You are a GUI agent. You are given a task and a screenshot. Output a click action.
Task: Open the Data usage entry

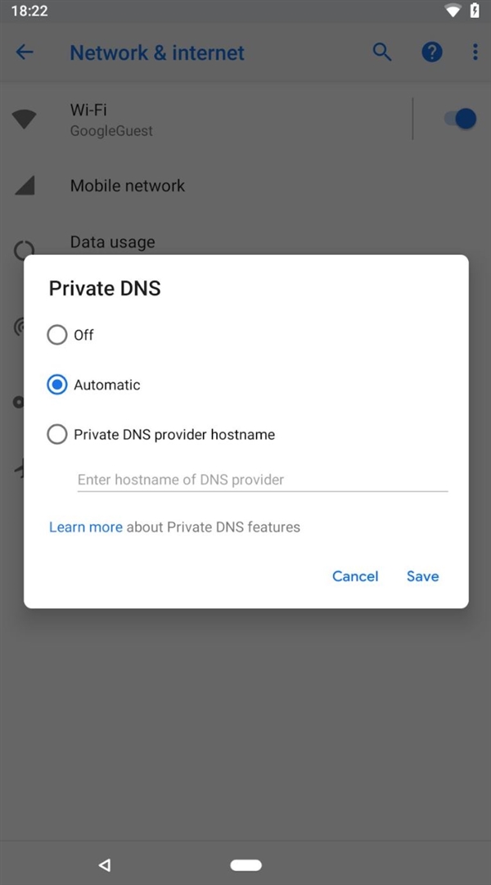pos(113,242)
